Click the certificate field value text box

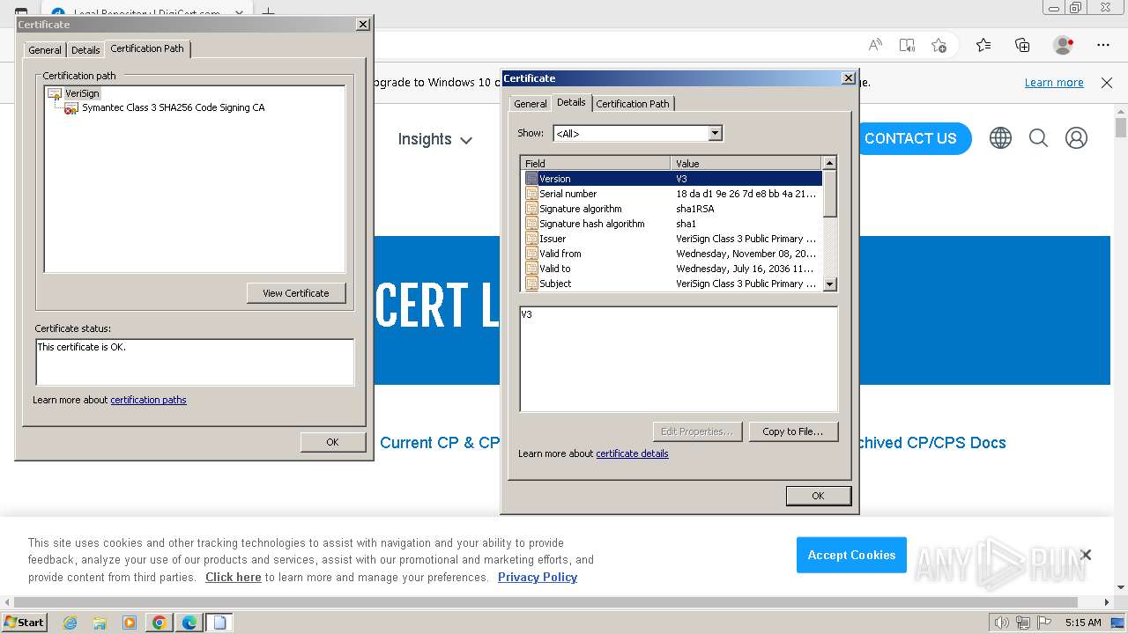(679, 359)
